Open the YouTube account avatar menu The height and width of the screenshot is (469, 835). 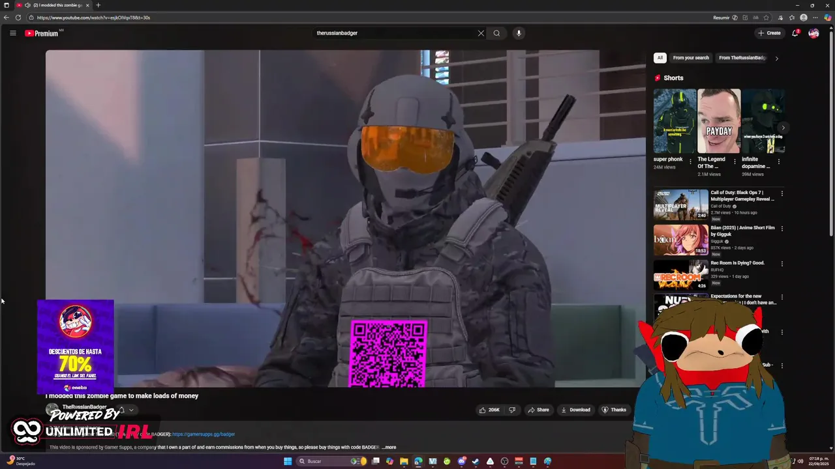pyautogui.click(x=813, y=33)
